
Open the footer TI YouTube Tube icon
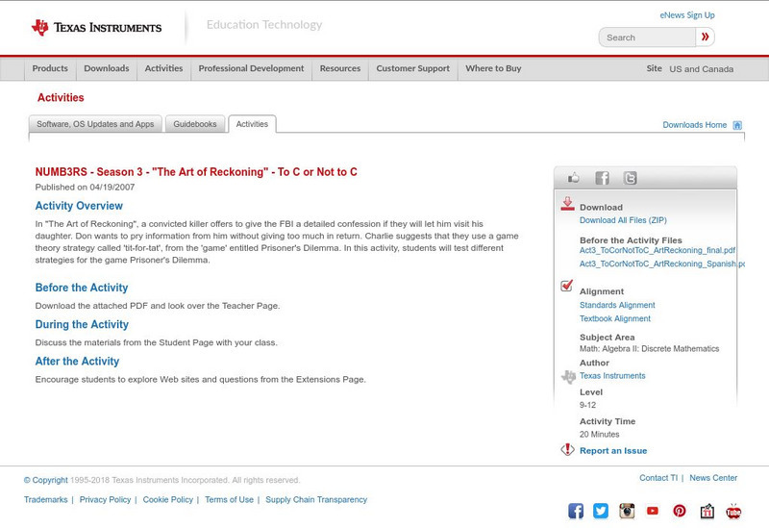click(733, 511)
